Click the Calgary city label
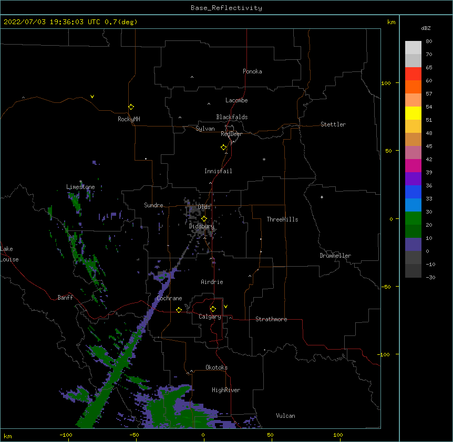 [210, 317]
